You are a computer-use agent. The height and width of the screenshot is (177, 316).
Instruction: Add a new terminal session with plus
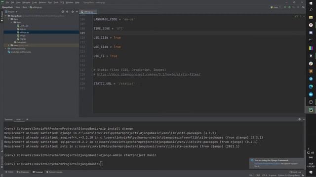pos(27,119)
